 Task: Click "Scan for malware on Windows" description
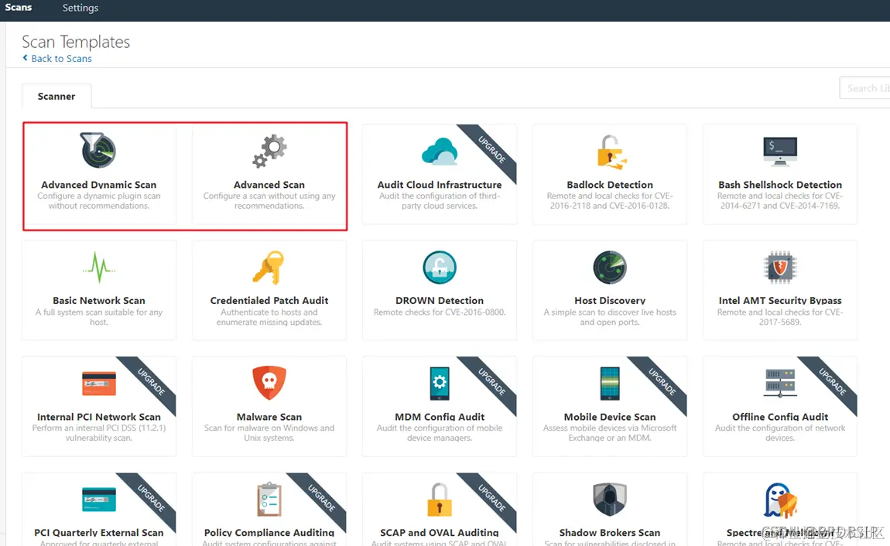pyautogui.click(x=269, y=433)
